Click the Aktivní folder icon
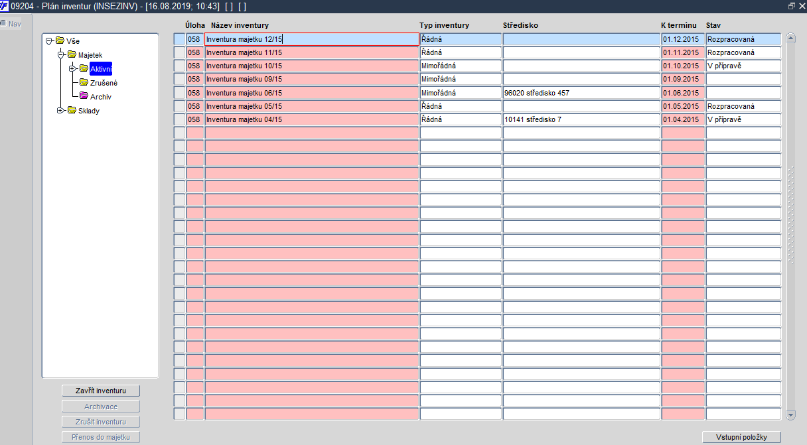 pos(84,68)
